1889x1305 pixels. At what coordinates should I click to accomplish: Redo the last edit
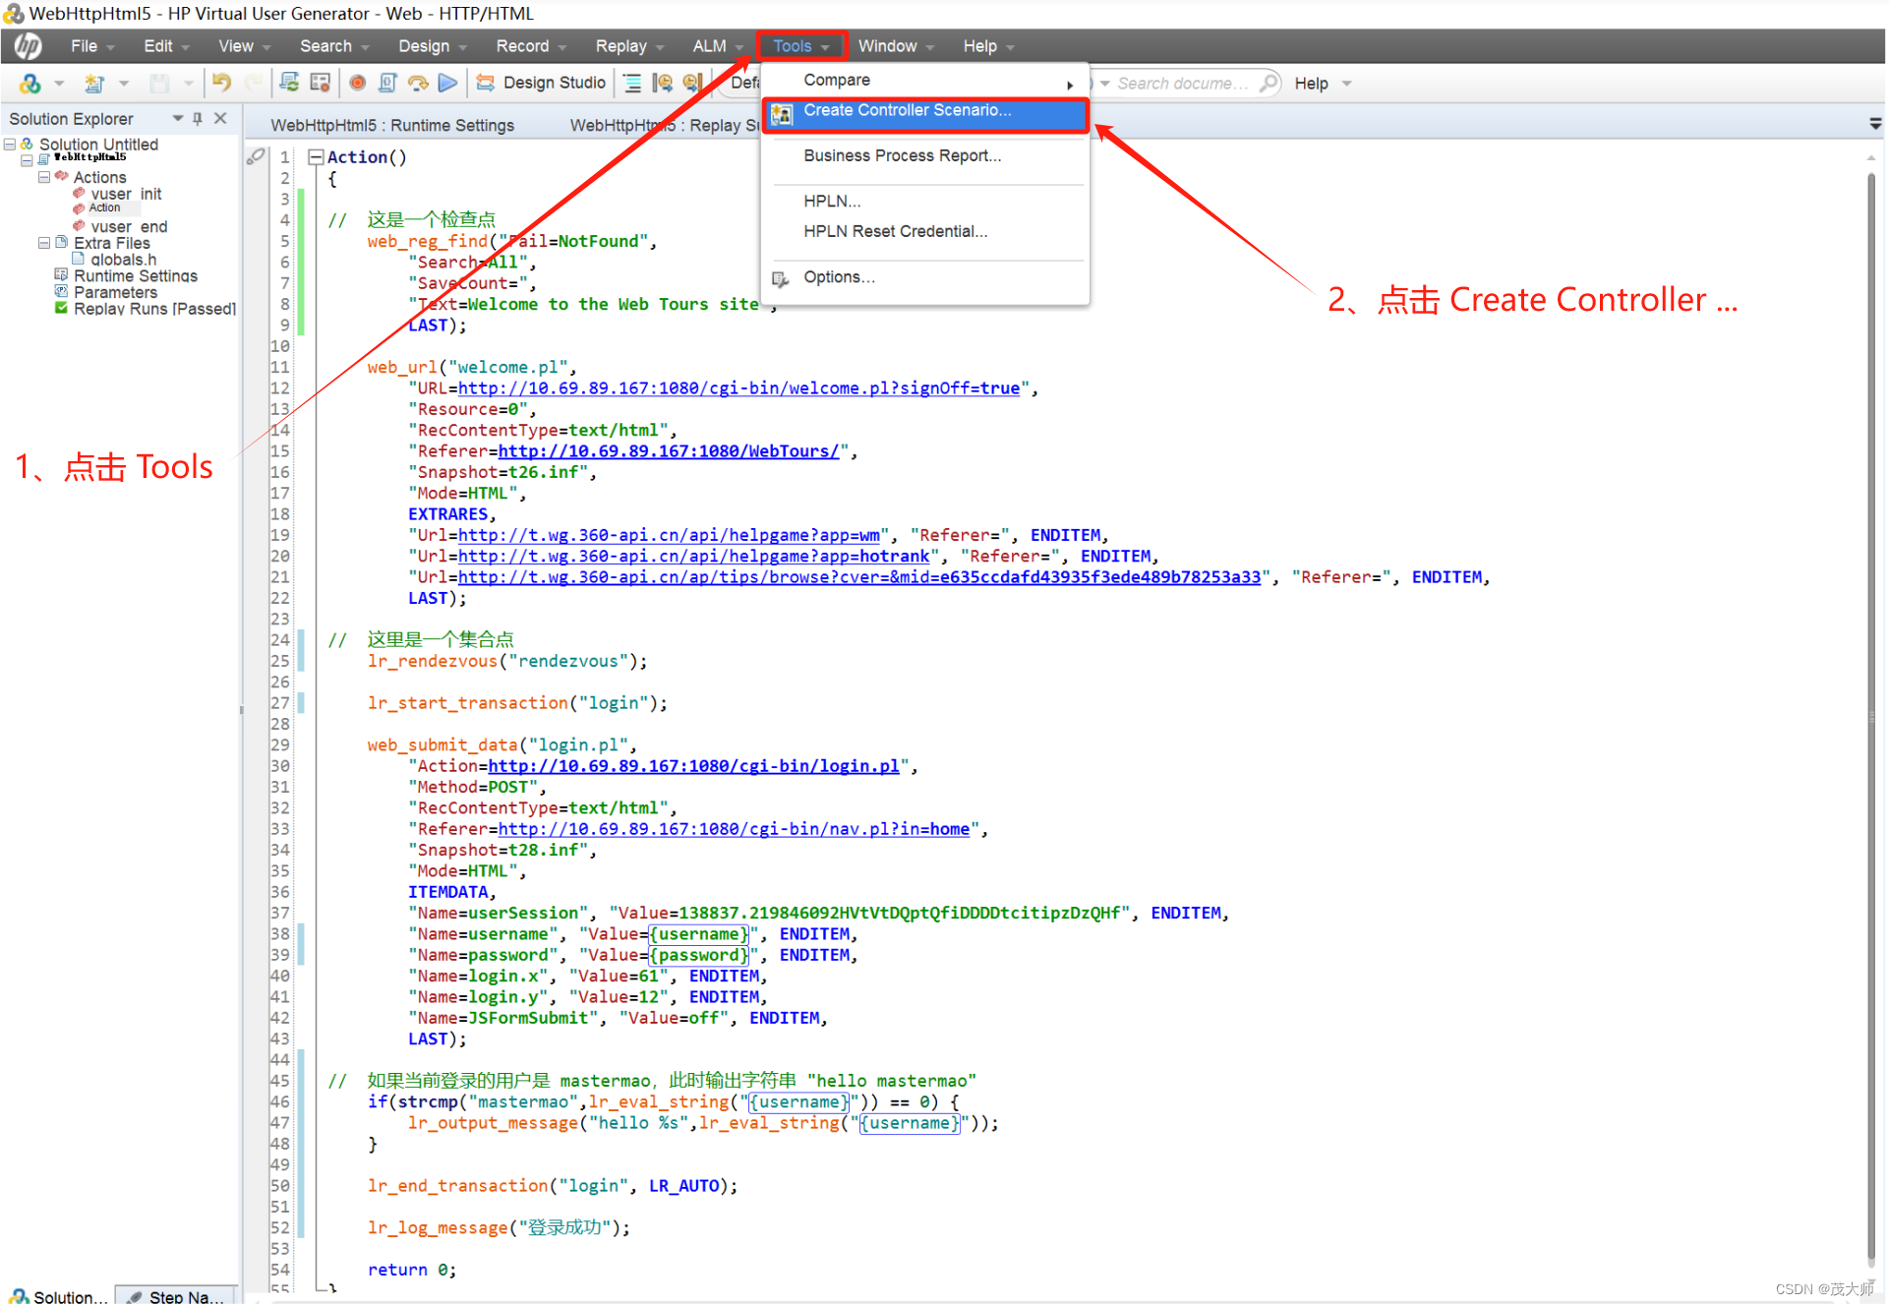point(254,83)
